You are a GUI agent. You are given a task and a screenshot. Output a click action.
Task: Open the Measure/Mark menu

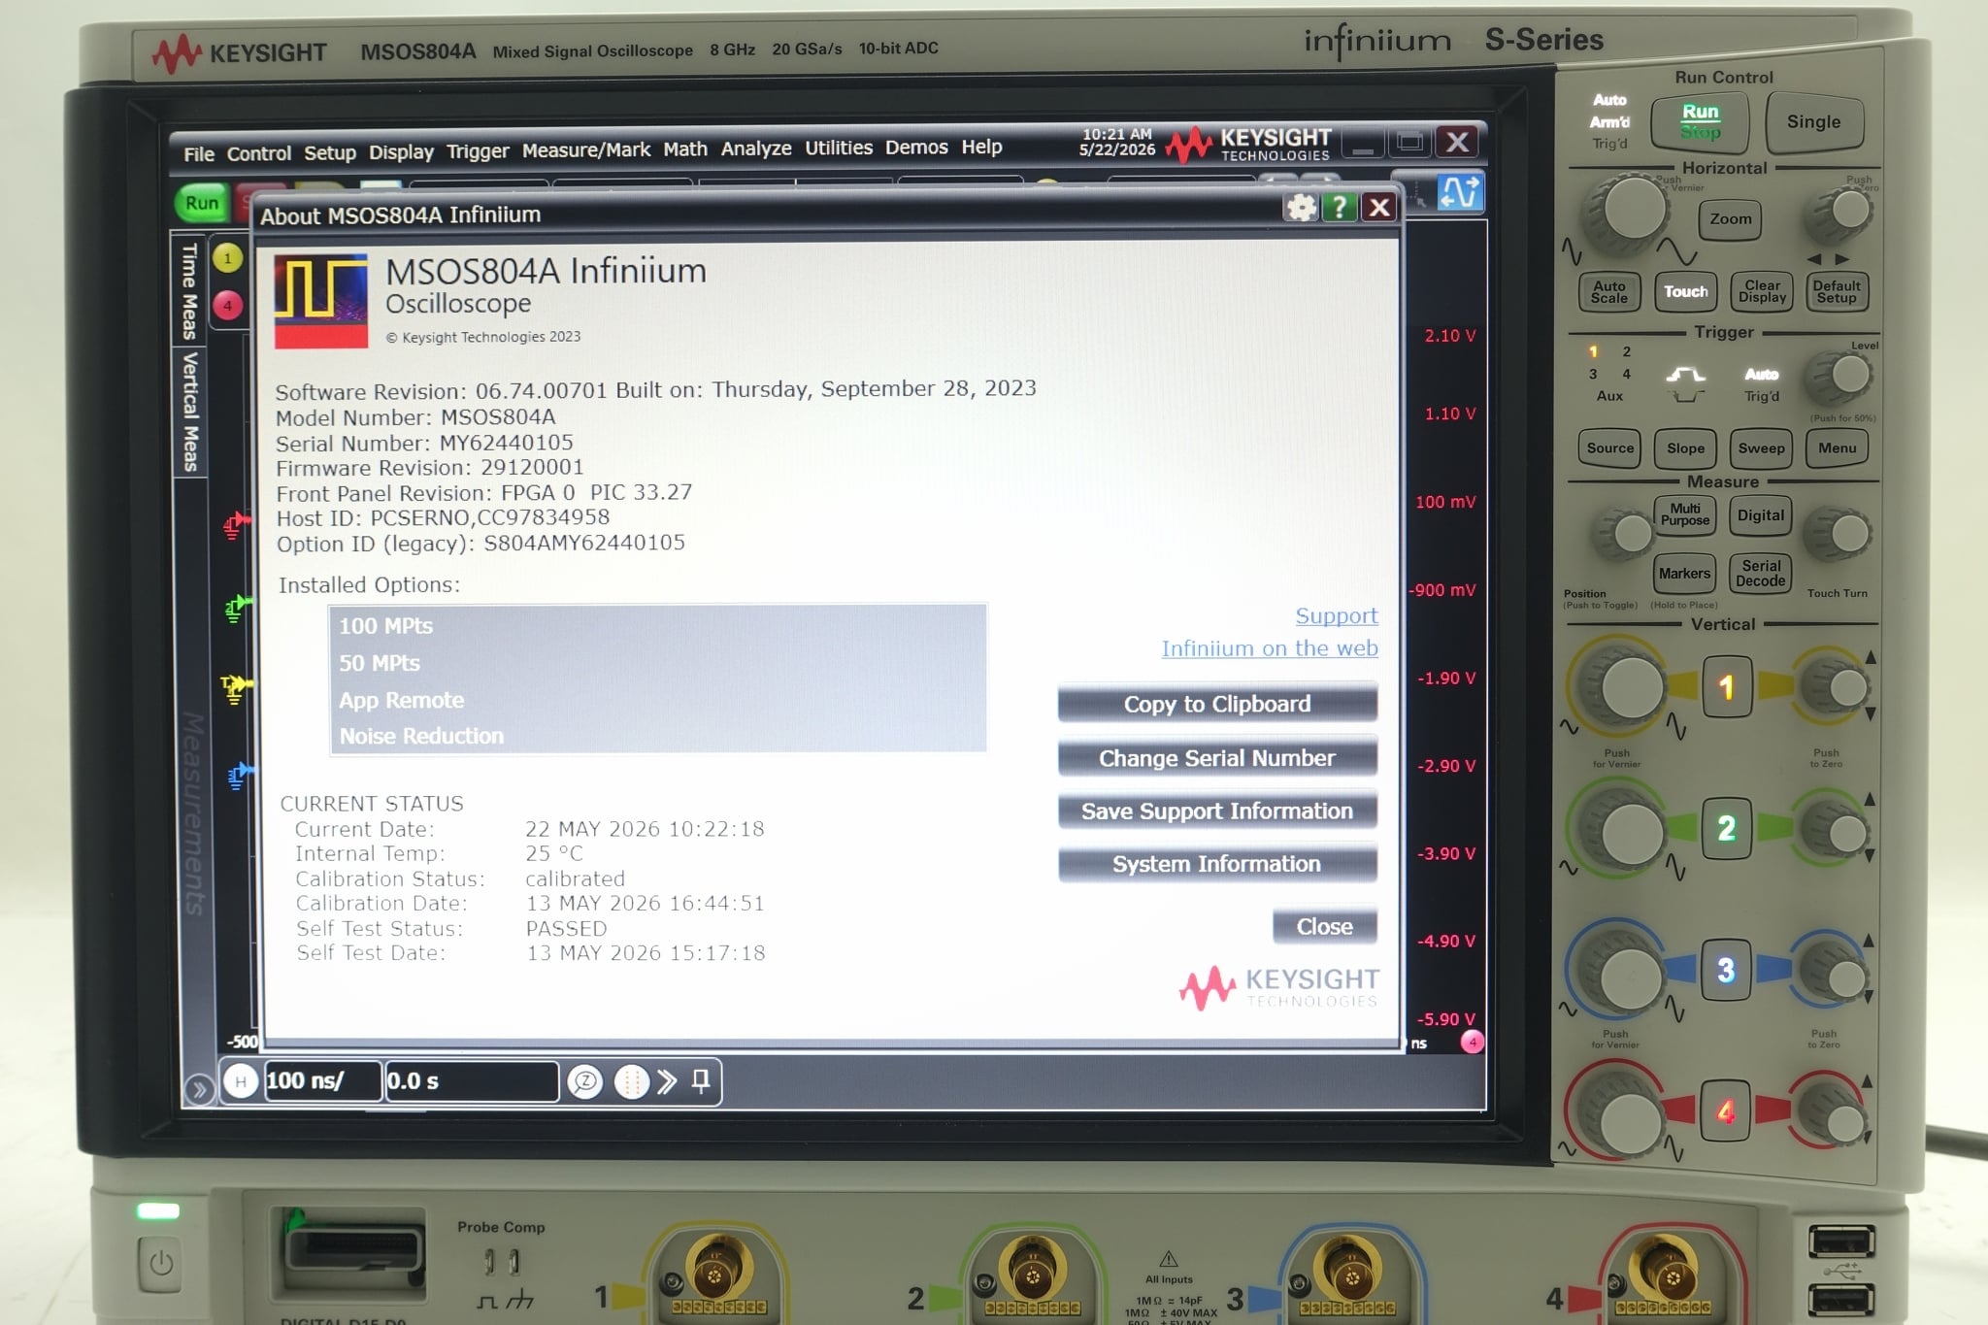586,149
